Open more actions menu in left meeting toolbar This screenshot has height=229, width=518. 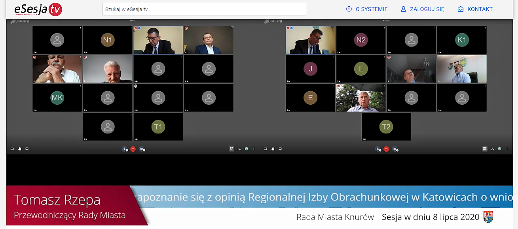pos(254,149)
